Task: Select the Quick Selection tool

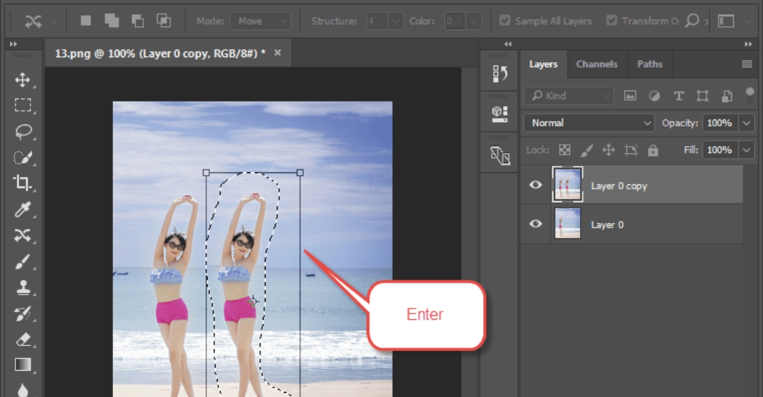Action: pyautogui.click(x=23, y=158)
